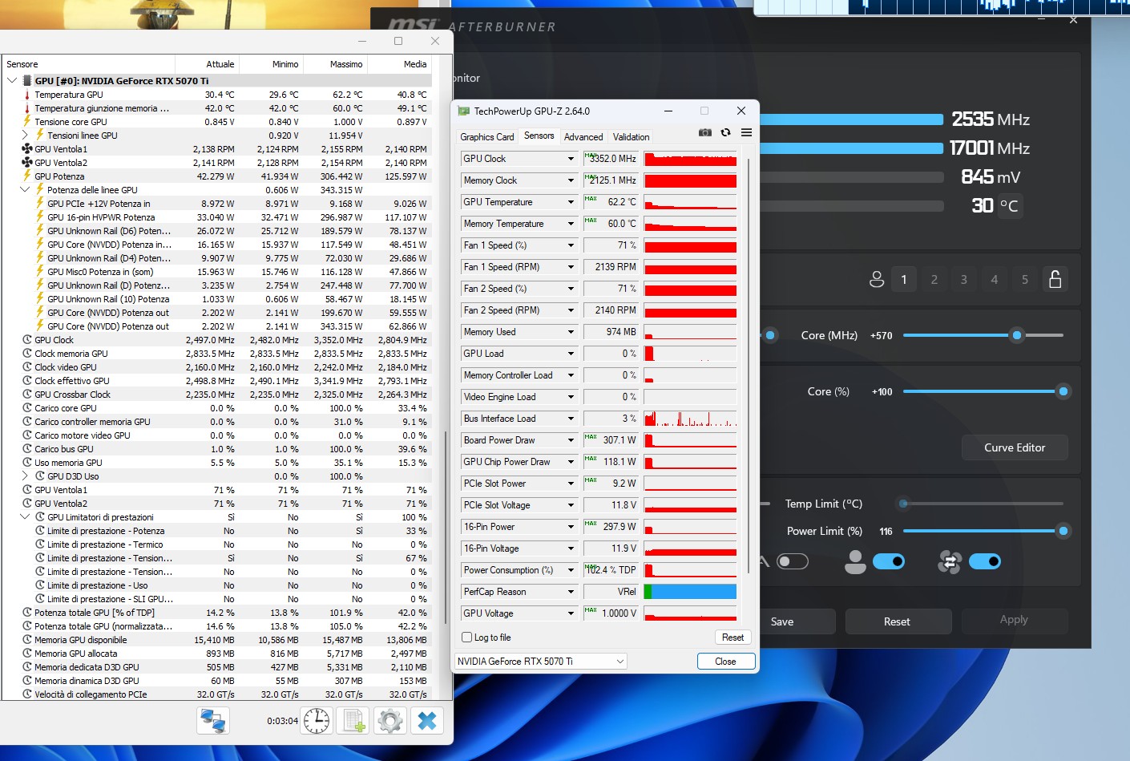1130x761 pixels.
Task: Select Afterburner profile slot 1
Action: [904, 279]
